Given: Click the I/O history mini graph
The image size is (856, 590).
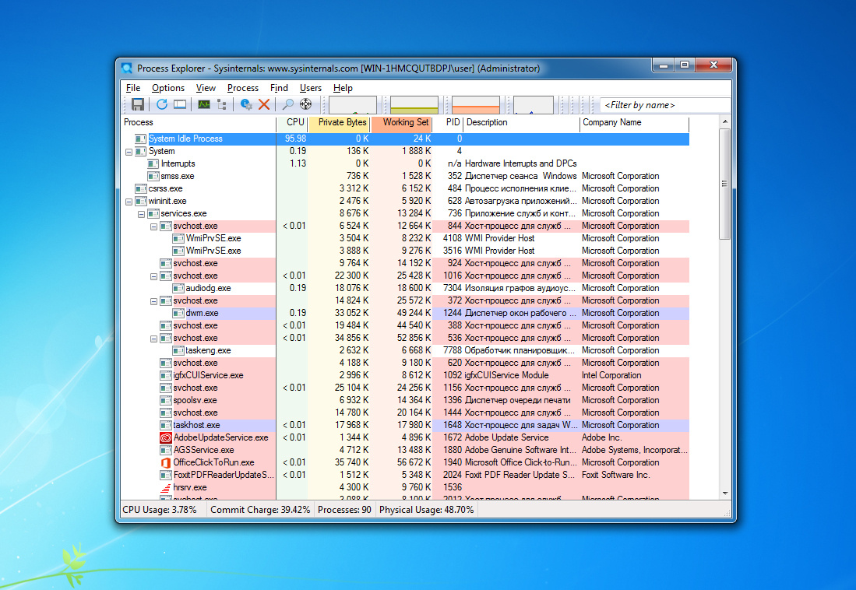Looking at the screenshot, I should coord(534,105).
